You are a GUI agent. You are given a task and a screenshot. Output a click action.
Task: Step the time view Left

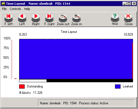click(22, 19)
